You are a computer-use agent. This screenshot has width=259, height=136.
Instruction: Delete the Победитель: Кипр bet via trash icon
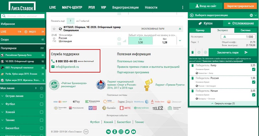pyautogui.click(x=192, y=65)
